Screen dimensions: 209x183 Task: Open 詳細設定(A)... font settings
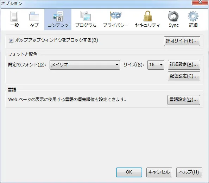[x=184, y=65]
